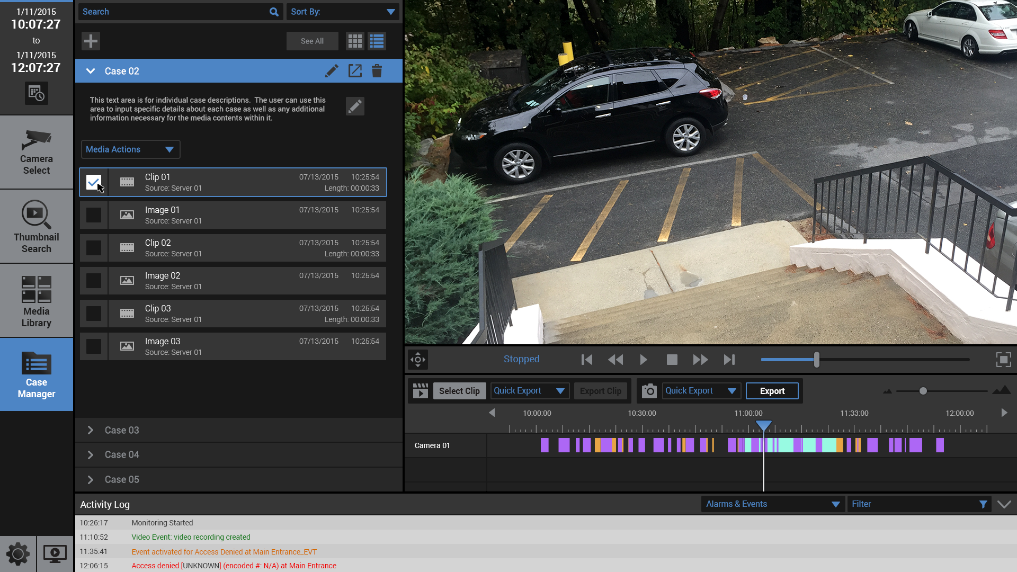The width and height of the screenshot is (1017, 572).
Task: Click the playback speed slider handle
Action: (x=816, y=360)
